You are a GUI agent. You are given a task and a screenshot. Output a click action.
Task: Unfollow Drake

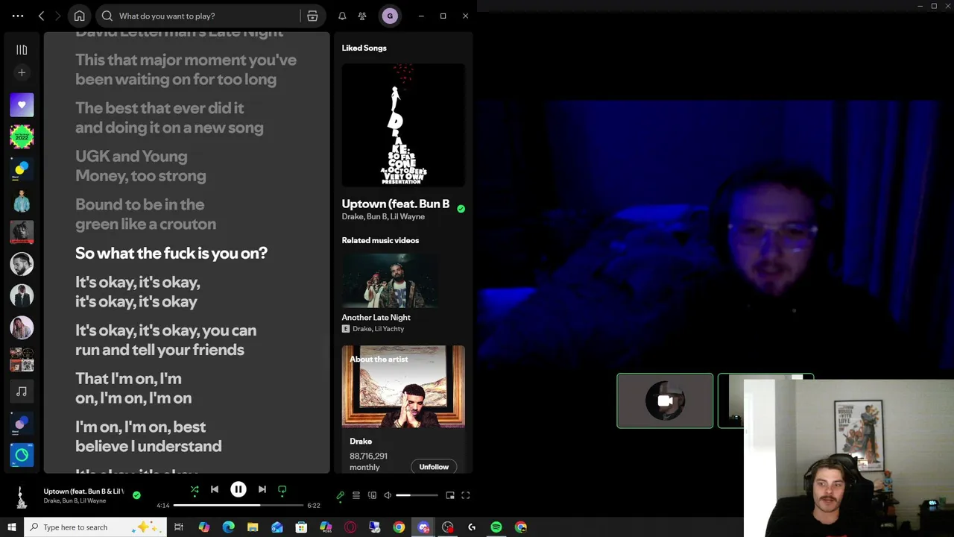point(434,467)
